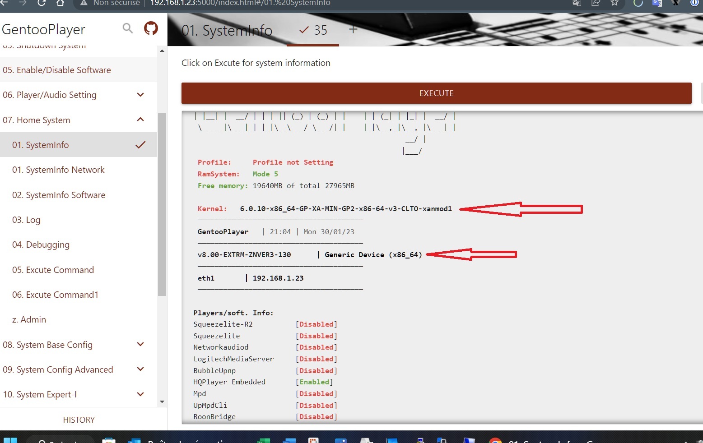Click the 'LogitechMediaServer' line
Viewport: 703px width, 443px height.
click(233, 359)
